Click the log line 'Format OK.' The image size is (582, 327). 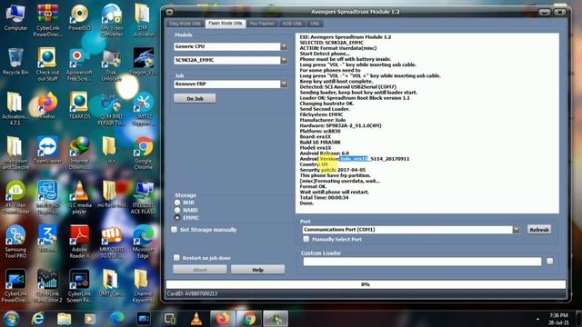(x=313, y=186)
